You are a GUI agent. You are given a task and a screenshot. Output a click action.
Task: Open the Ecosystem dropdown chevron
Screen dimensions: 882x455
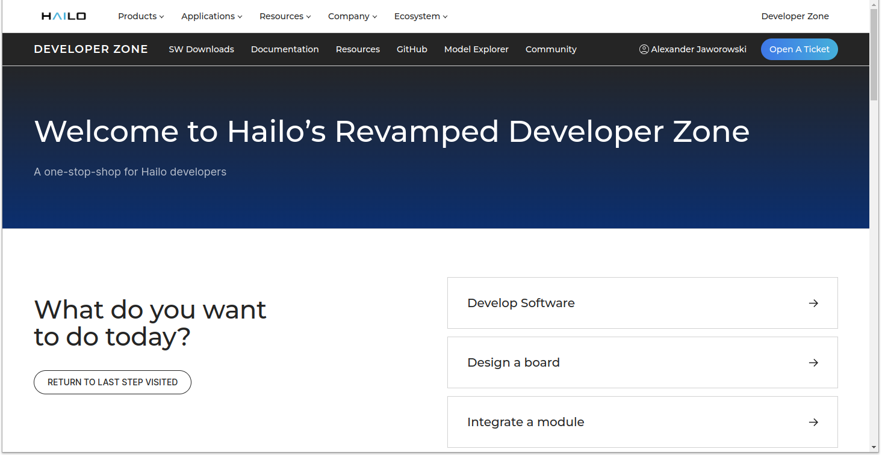pos(445,17)
